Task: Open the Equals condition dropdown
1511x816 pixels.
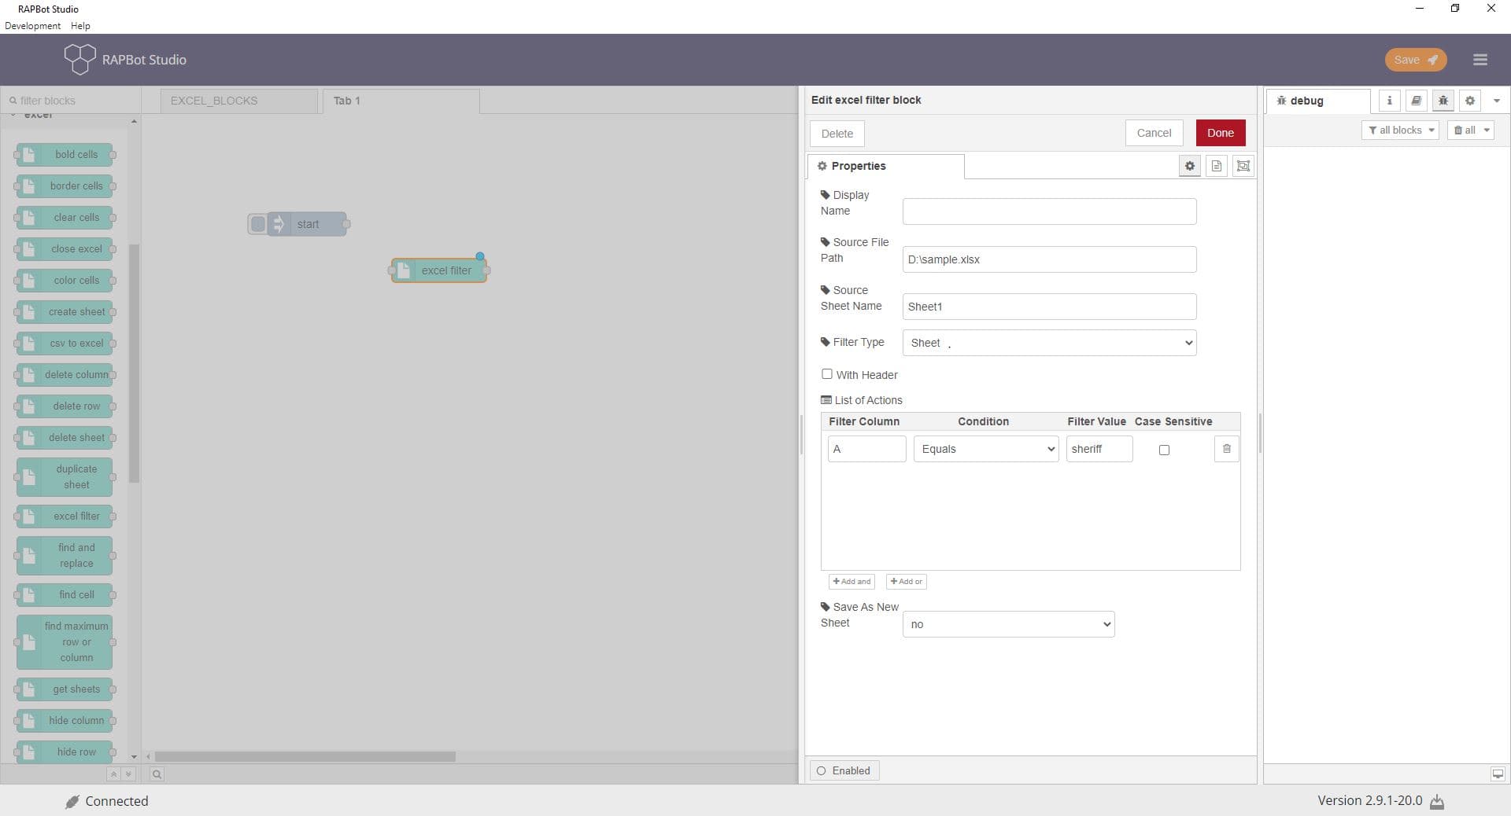Action: [x=985, y=449]
